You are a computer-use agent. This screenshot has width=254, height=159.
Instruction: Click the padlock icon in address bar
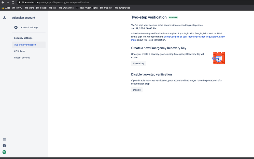pos(19,3)
